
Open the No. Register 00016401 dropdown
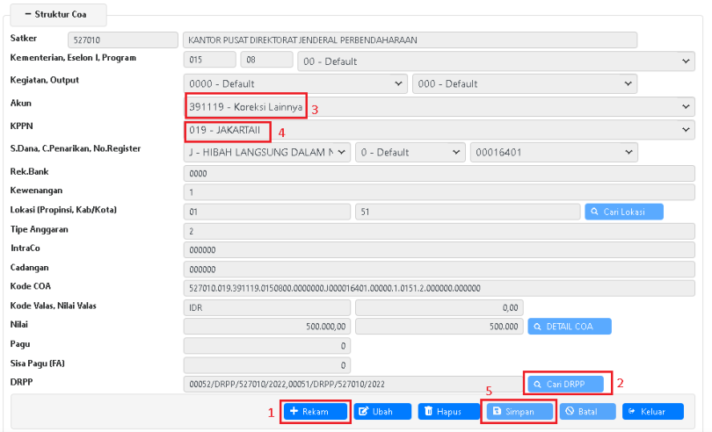[553, 152]
